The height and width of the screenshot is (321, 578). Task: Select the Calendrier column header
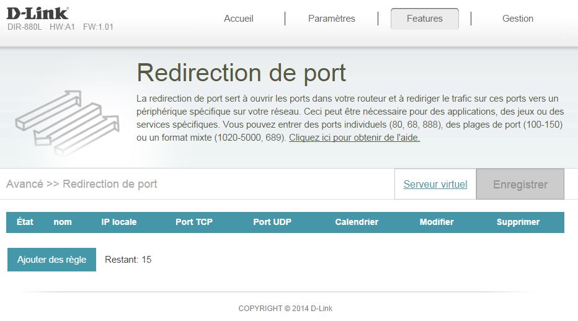357,222
